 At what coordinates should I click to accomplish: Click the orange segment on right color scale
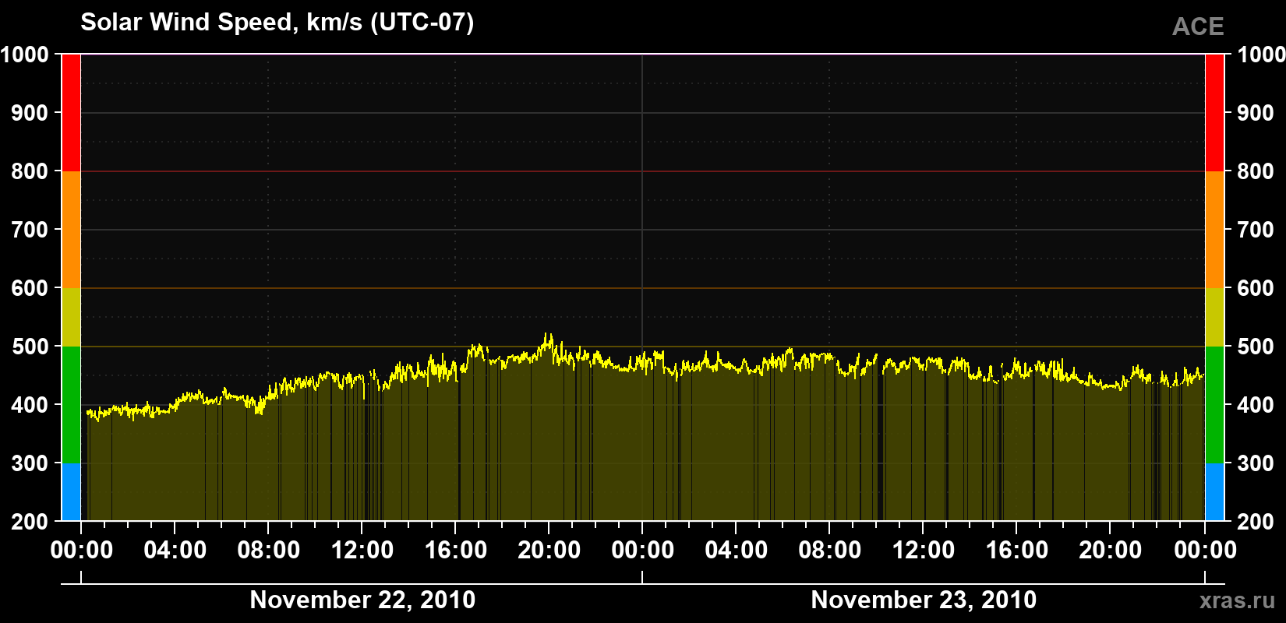[1214, 230]
